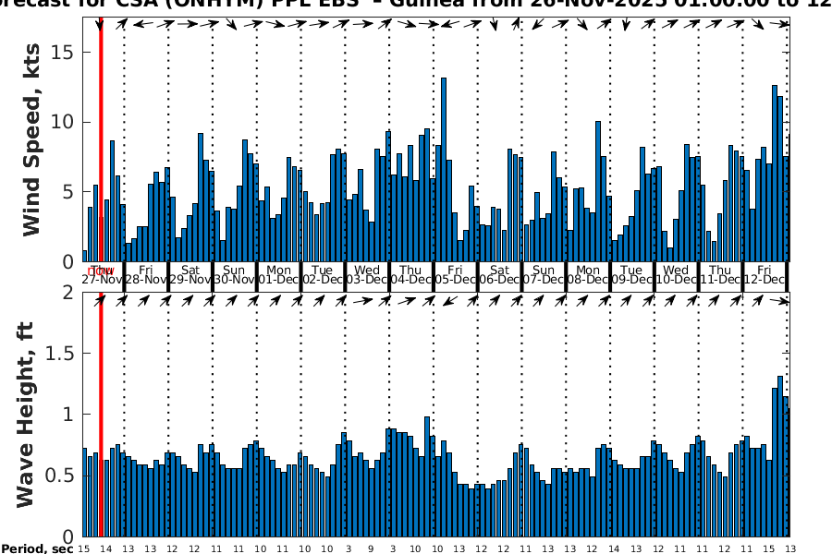Click the red 'now' line in wind chart
The image size is (832, 554).
tap(100, 138)
